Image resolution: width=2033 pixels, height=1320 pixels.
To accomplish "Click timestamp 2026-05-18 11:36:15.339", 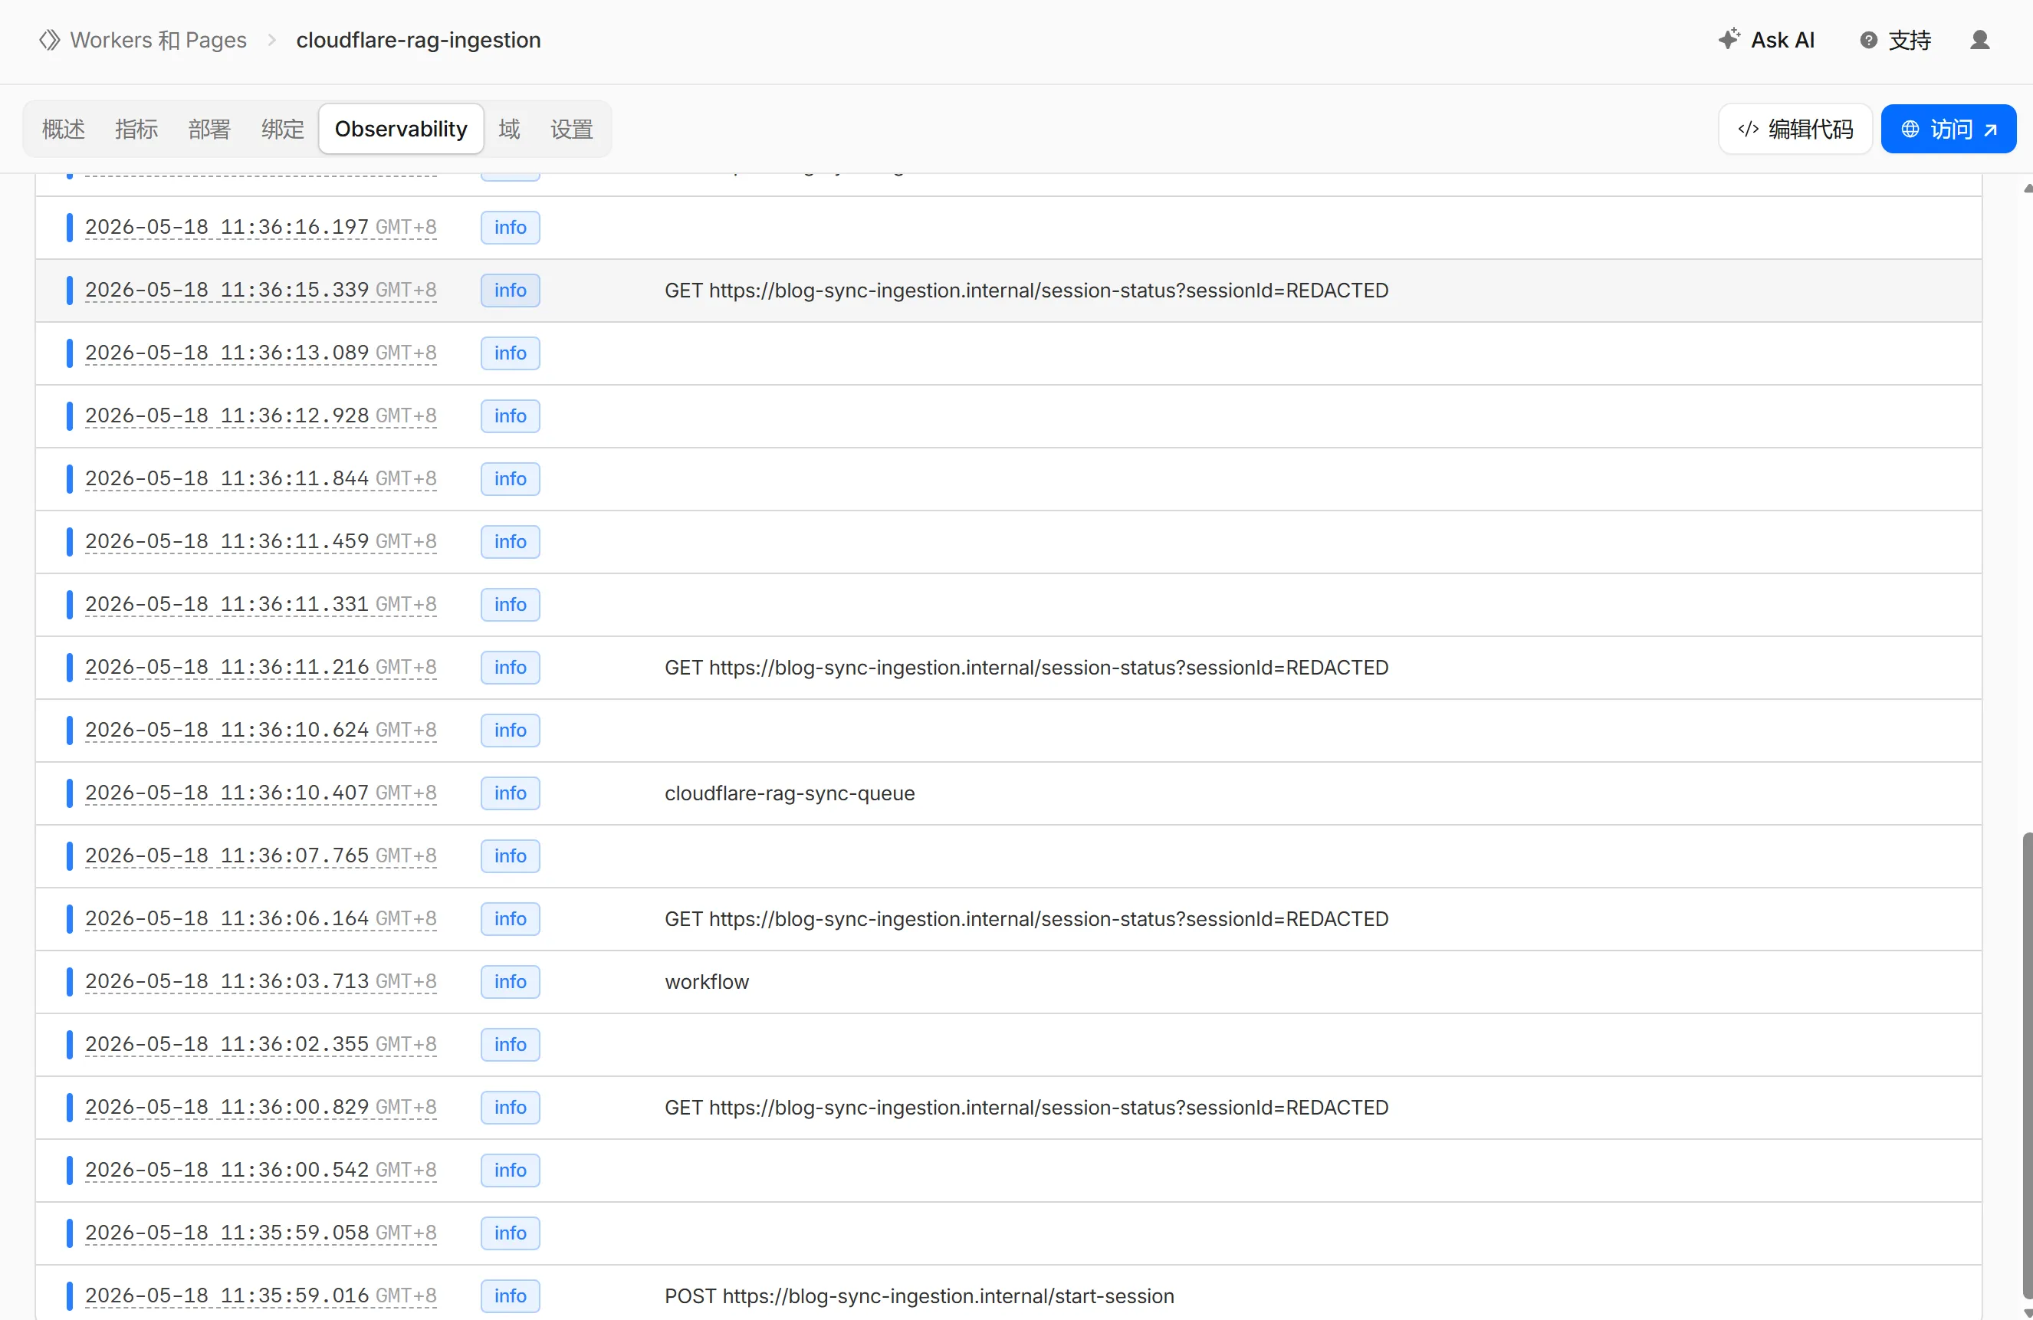I will [261, 291].
